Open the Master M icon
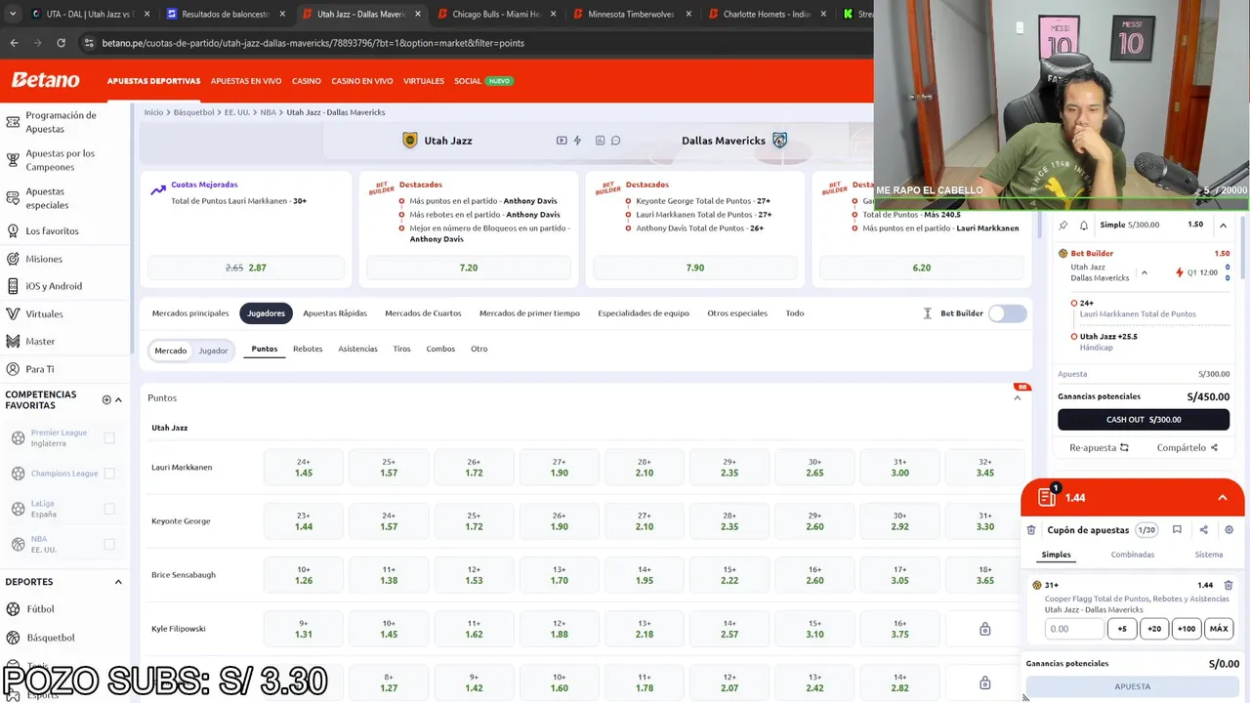 point(13,342)
